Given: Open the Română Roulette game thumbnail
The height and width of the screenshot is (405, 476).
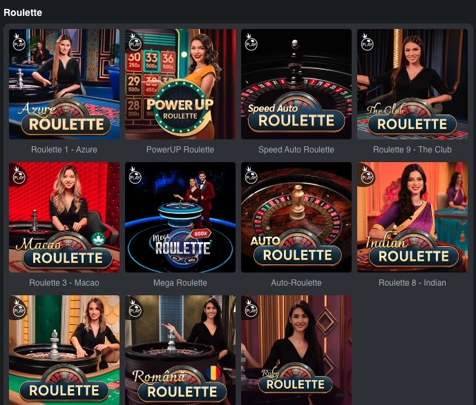Looking at the screenshot, I should 180,350.
